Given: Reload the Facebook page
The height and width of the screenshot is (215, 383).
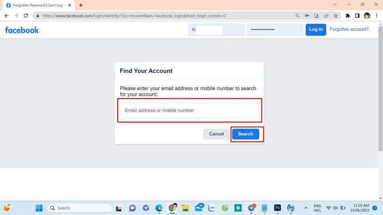Looking at the screenshot, I should pos(26,16).
